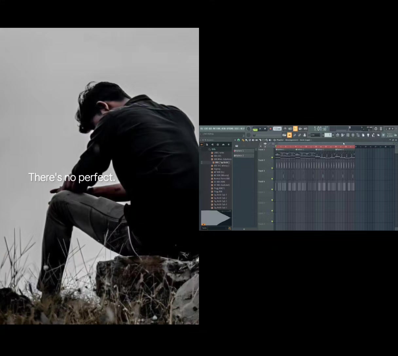Open the Piano roll view icon
This screenshot has width=398, height=356.
pyautogui.click(x=343, y=135)
